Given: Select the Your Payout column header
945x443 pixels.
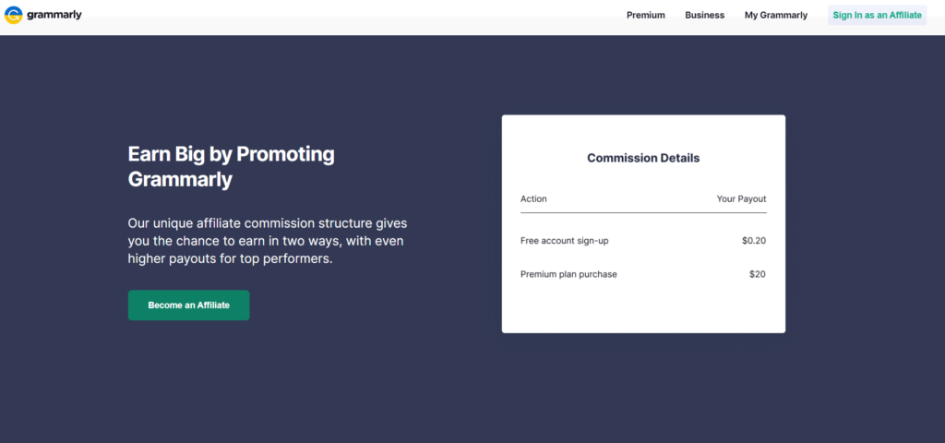Looking at the screenshot, I should tap(741, 199).
